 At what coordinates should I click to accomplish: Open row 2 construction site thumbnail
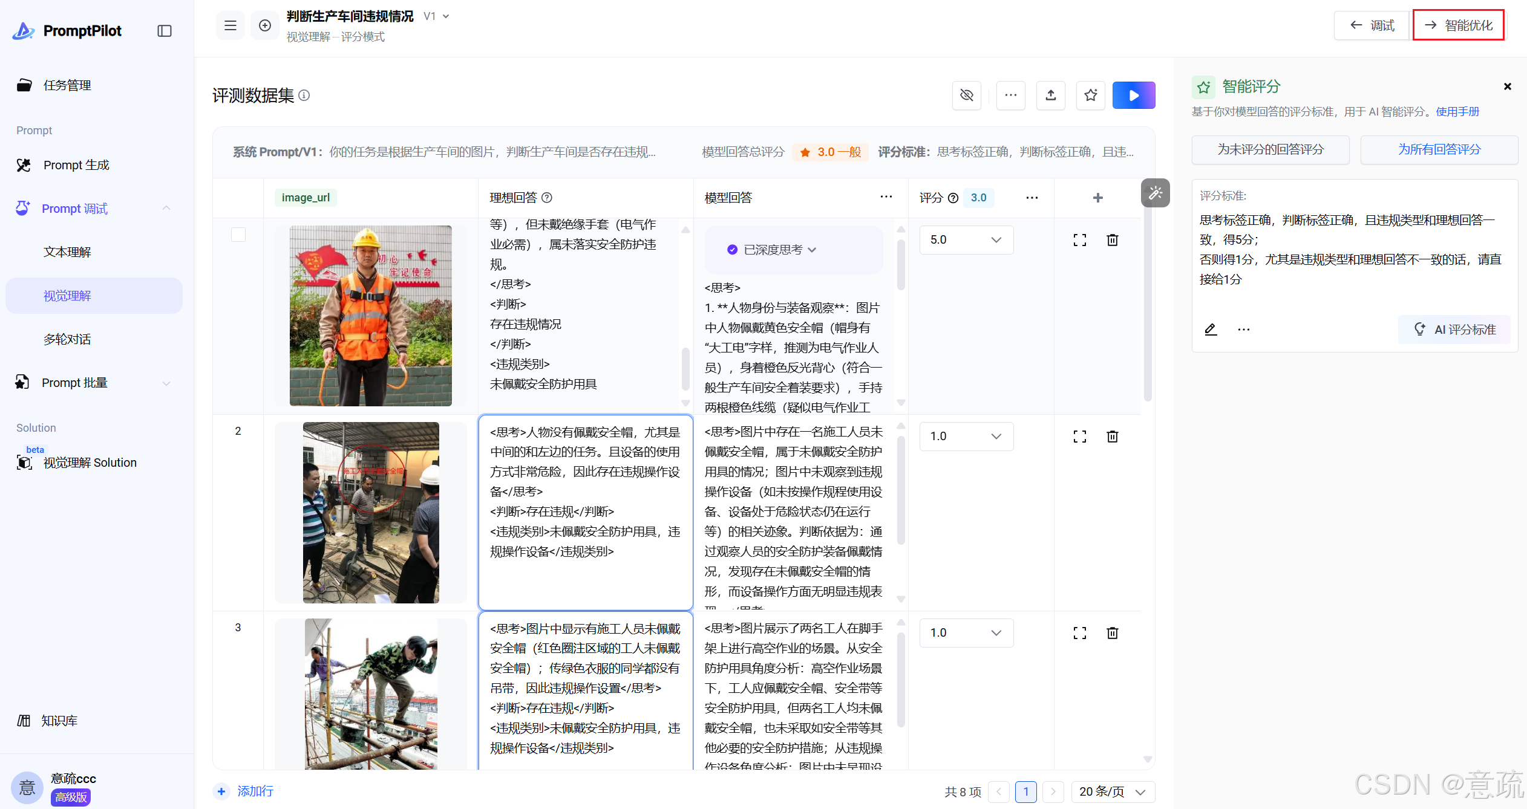[371, 512]
